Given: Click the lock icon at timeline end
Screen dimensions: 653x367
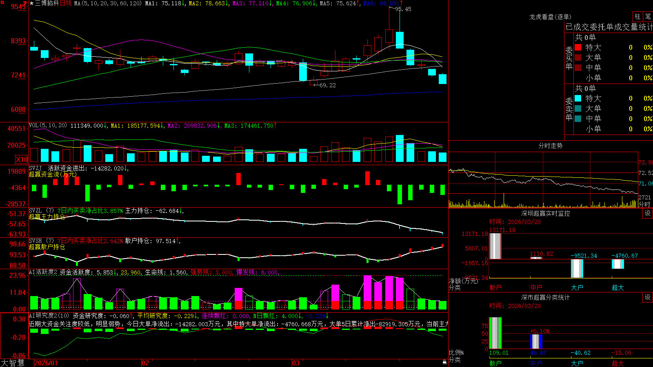Looking at the screenshot, I should tap(445, 362).
